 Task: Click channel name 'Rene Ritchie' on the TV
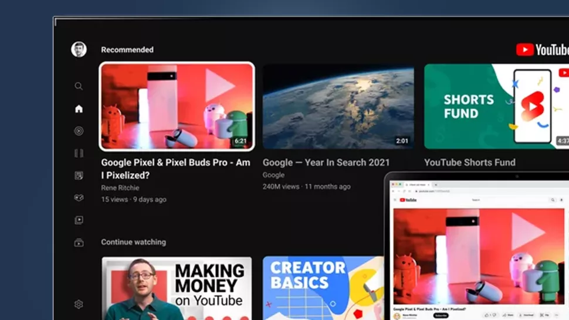coord(120,188)
